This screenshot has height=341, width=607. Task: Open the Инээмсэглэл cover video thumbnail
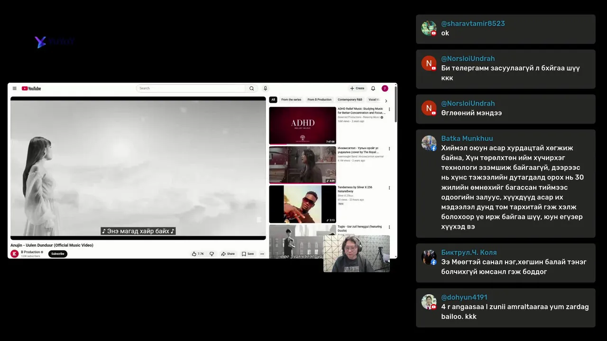[303, 165]
